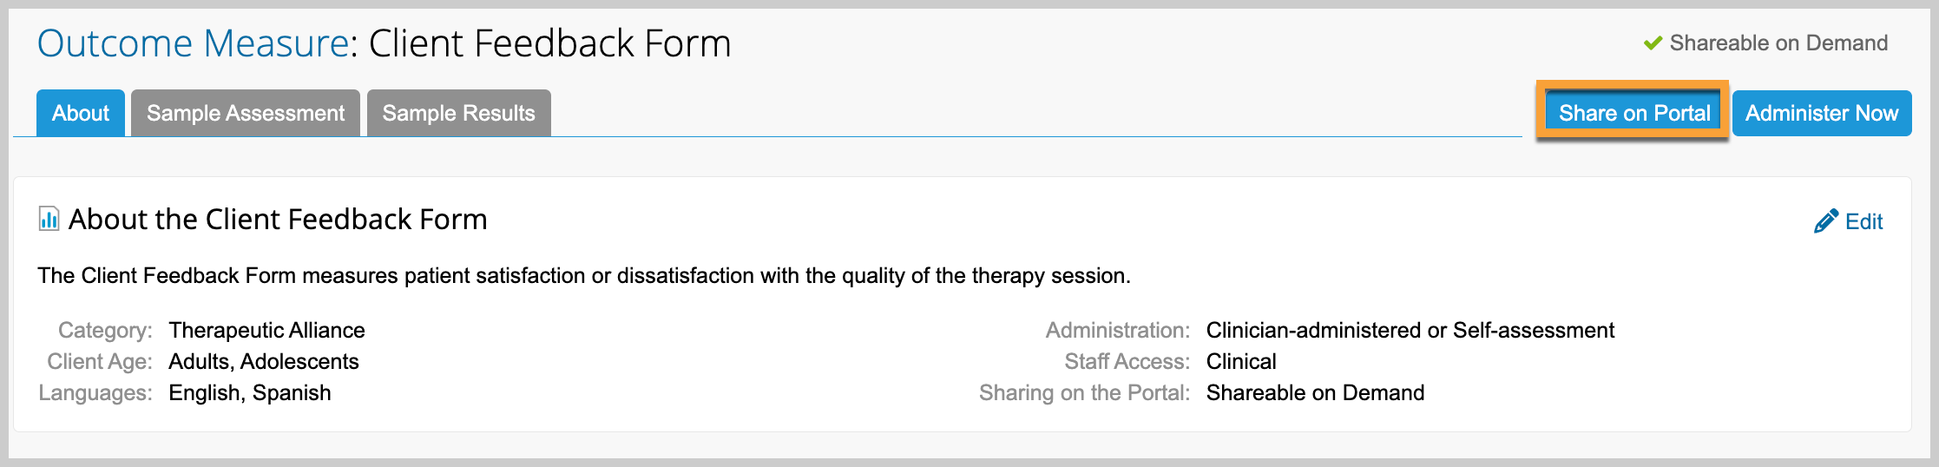The width and height of the screenshot is (1939, 467).
Task: Click the About the Client Feedback Form heading
Action: pos(278,220)
